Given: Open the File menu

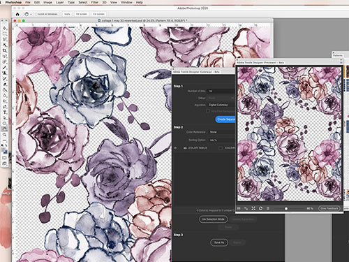Looking at the screenshot, I should (28, 2).
